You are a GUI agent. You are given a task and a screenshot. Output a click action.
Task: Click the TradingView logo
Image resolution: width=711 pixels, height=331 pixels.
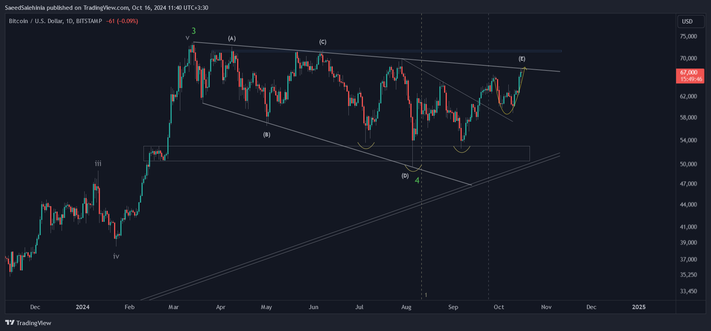tap(28, 323)
